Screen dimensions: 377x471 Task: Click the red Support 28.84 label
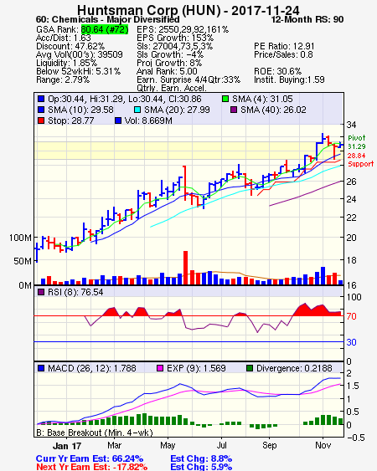pos(360,160)
